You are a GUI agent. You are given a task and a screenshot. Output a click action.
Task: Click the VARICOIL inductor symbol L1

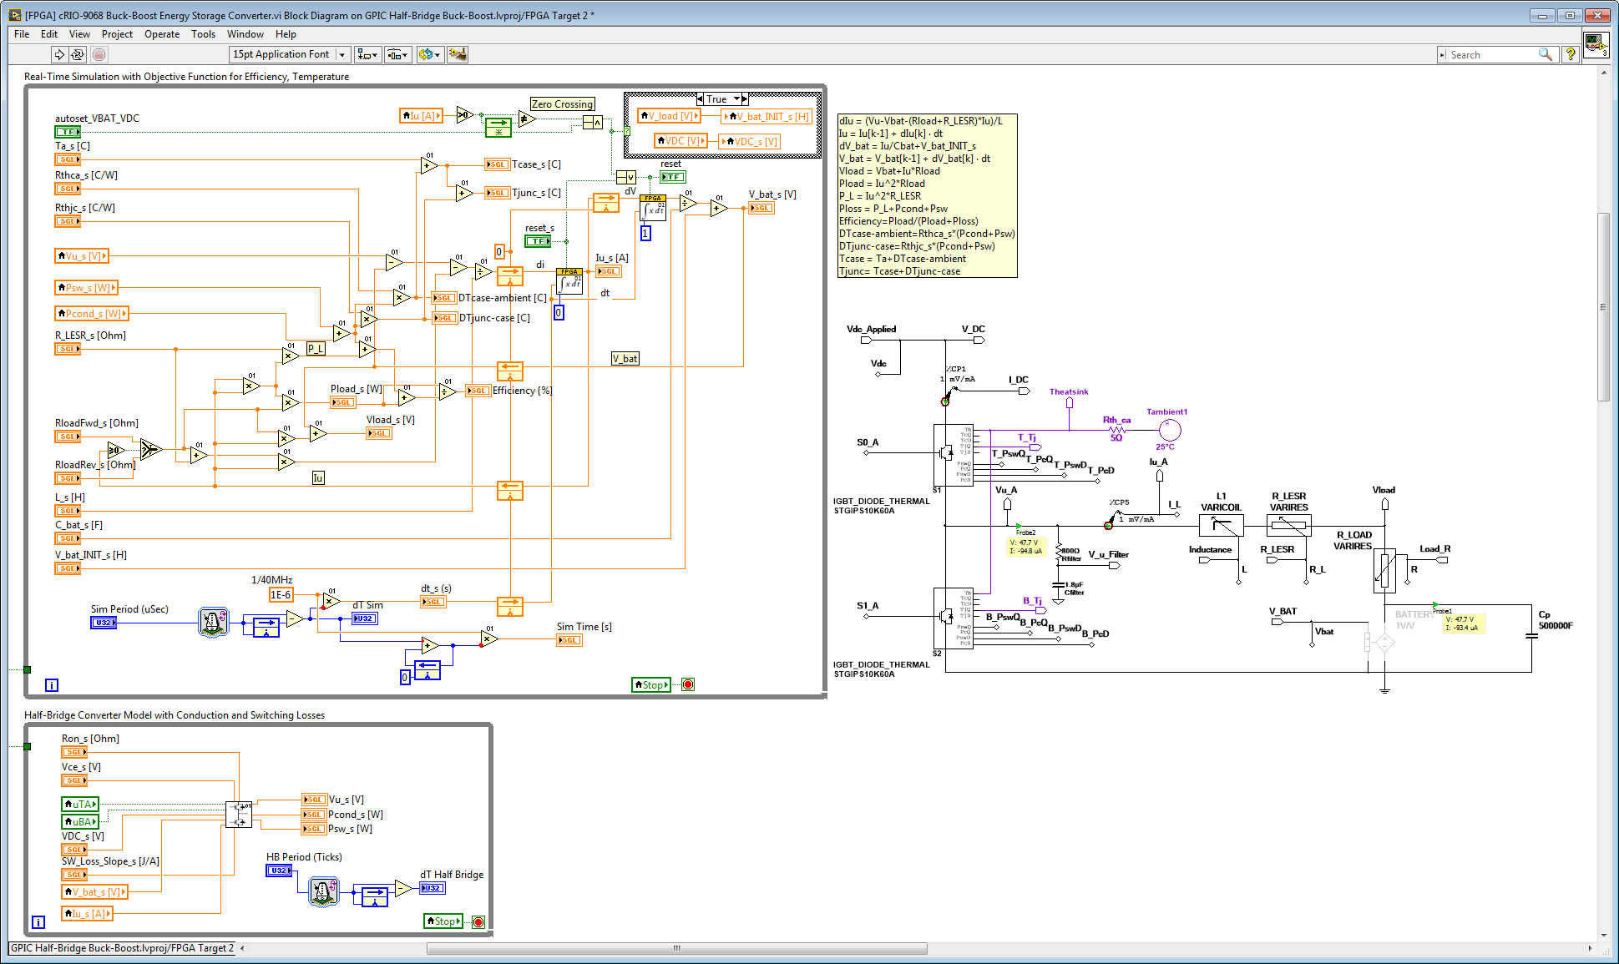click(1222, 525)
